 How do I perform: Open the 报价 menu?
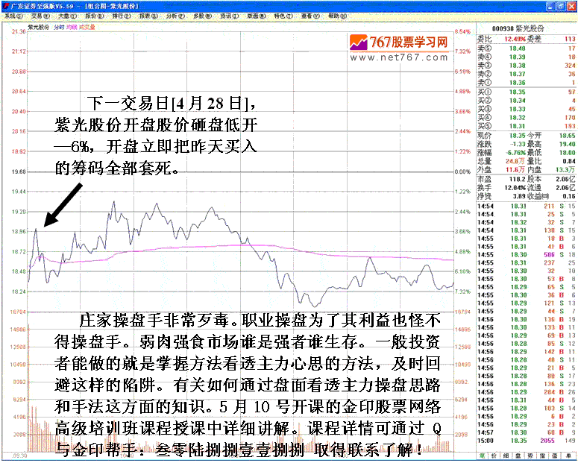tap(93, 15)
